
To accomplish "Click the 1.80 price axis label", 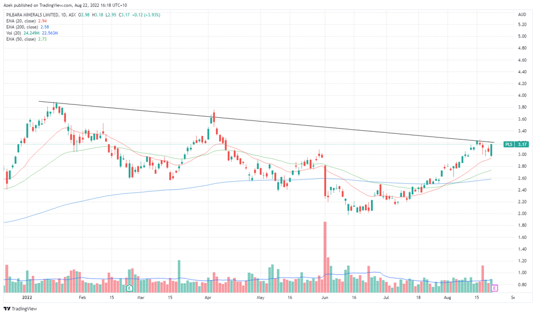I will coord(522,226).
